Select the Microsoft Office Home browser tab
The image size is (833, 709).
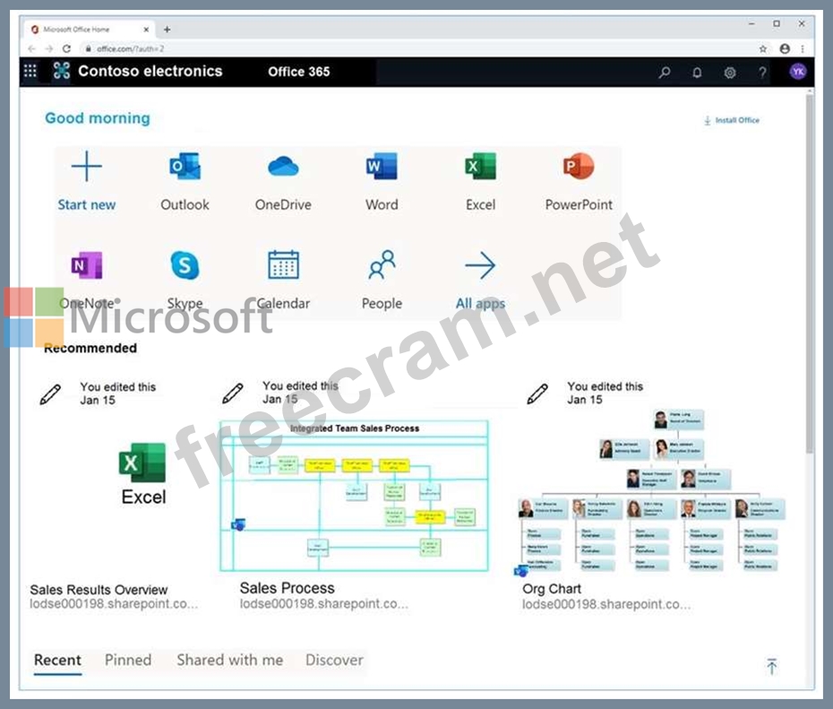point(90,30)
